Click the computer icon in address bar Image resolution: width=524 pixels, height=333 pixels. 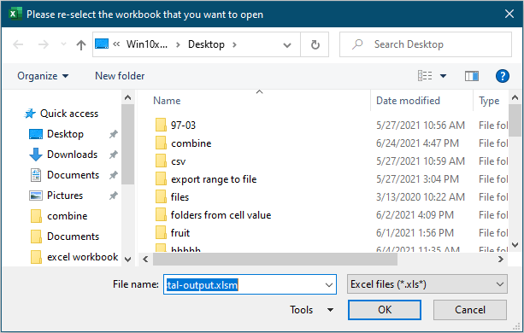pos(102,44)
